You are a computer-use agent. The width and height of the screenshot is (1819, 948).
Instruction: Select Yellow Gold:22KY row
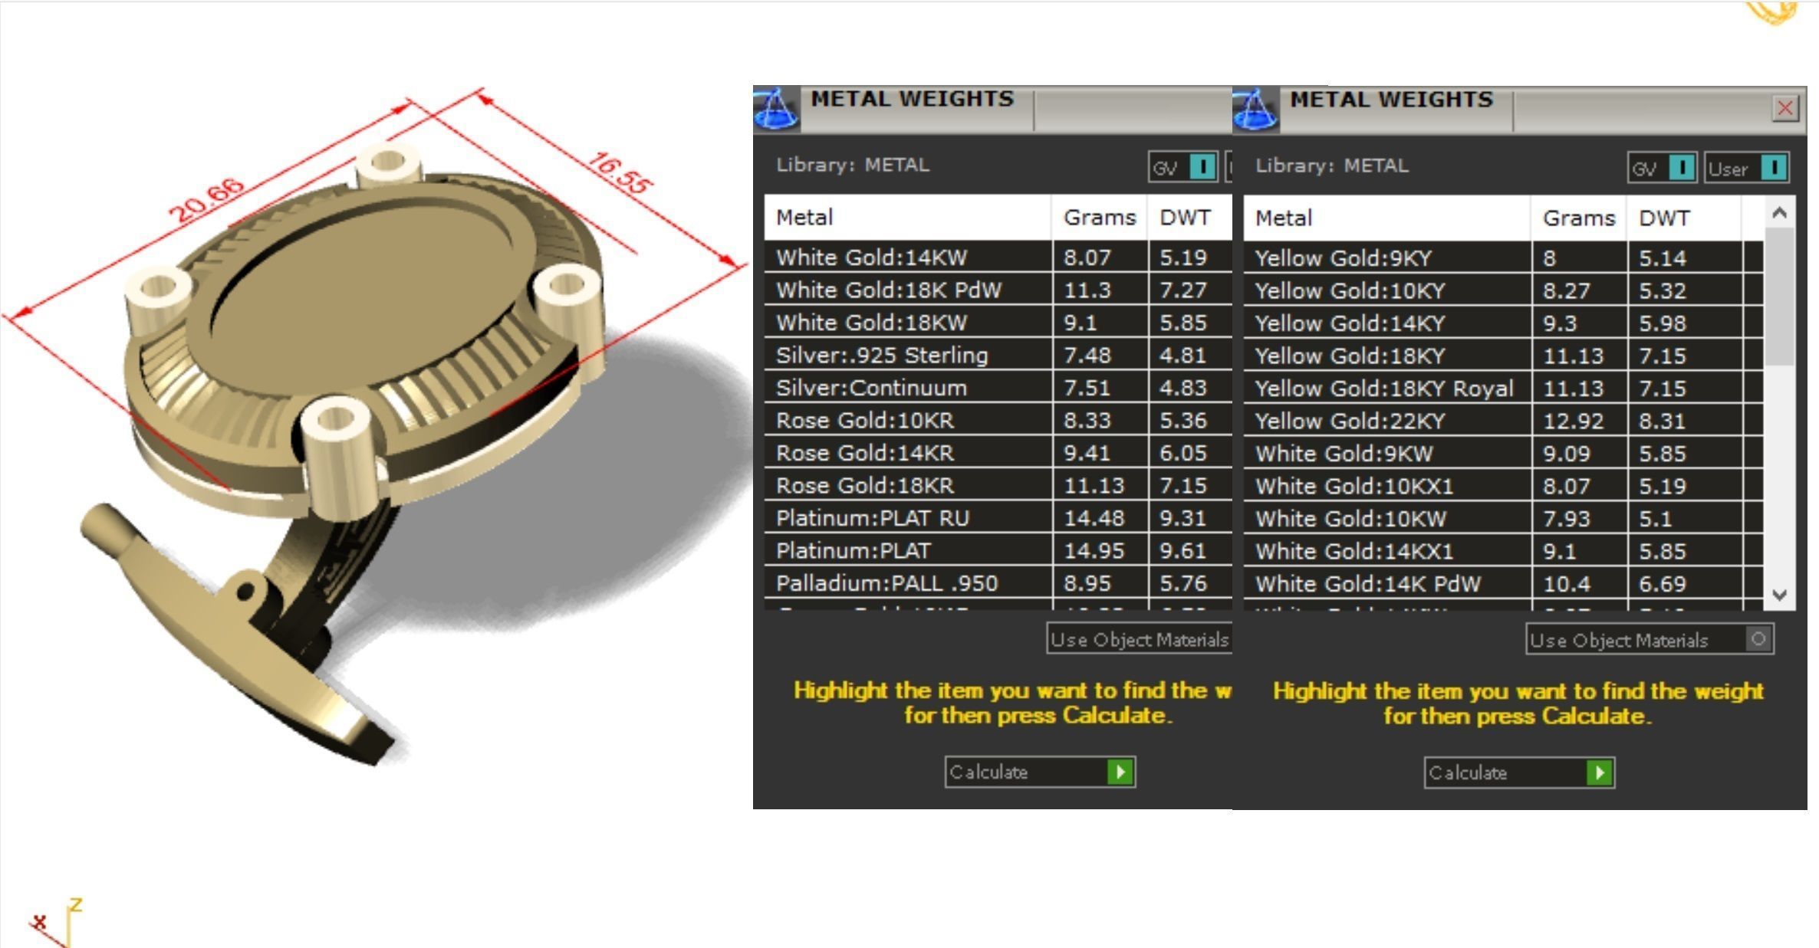[1350, 421]
